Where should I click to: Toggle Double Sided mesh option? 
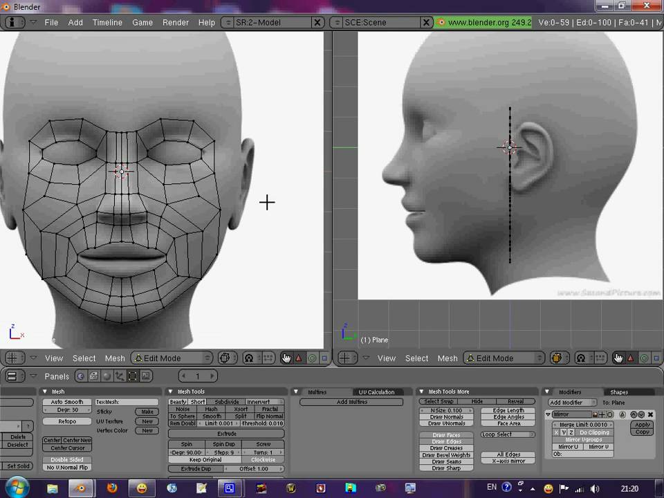(x=66, y=459)
